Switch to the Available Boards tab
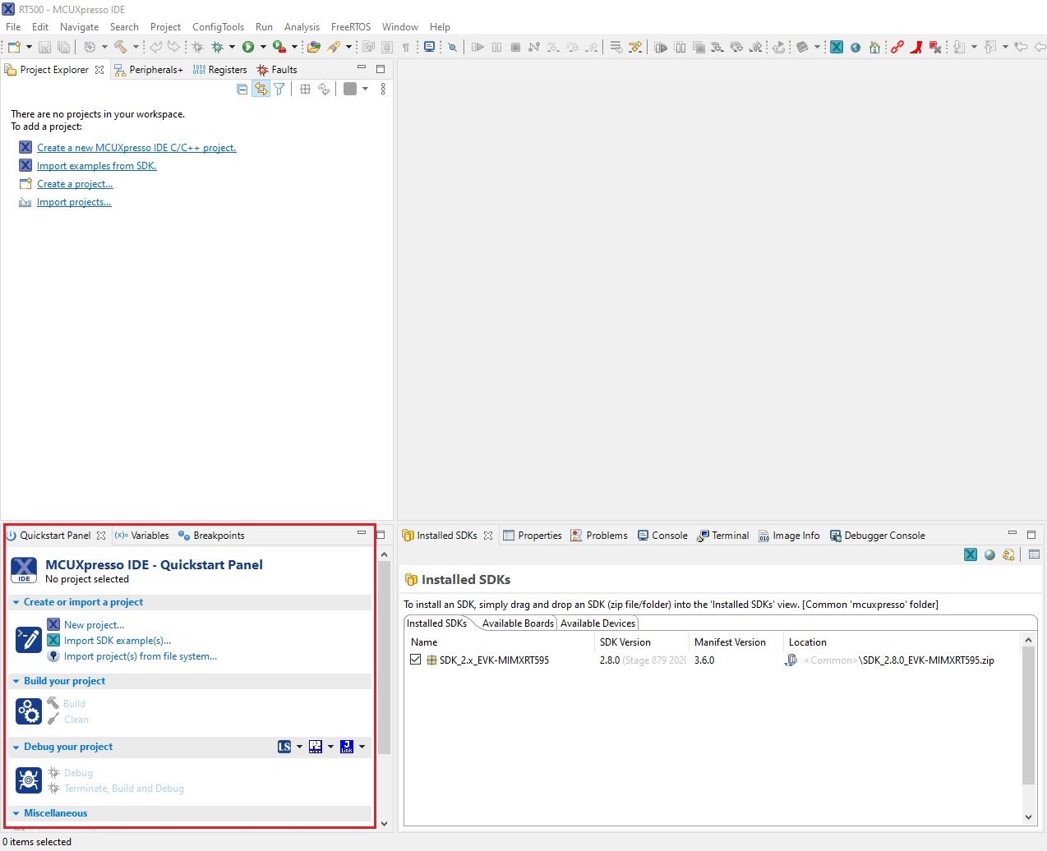1047x851 pixels. (518, 623)
